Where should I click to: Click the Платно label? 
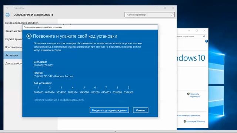point(39,73)
